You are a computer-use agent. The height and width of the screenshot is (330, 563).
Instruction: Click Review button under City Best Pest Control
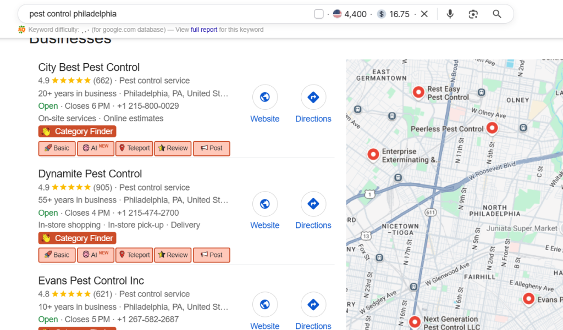173,148
